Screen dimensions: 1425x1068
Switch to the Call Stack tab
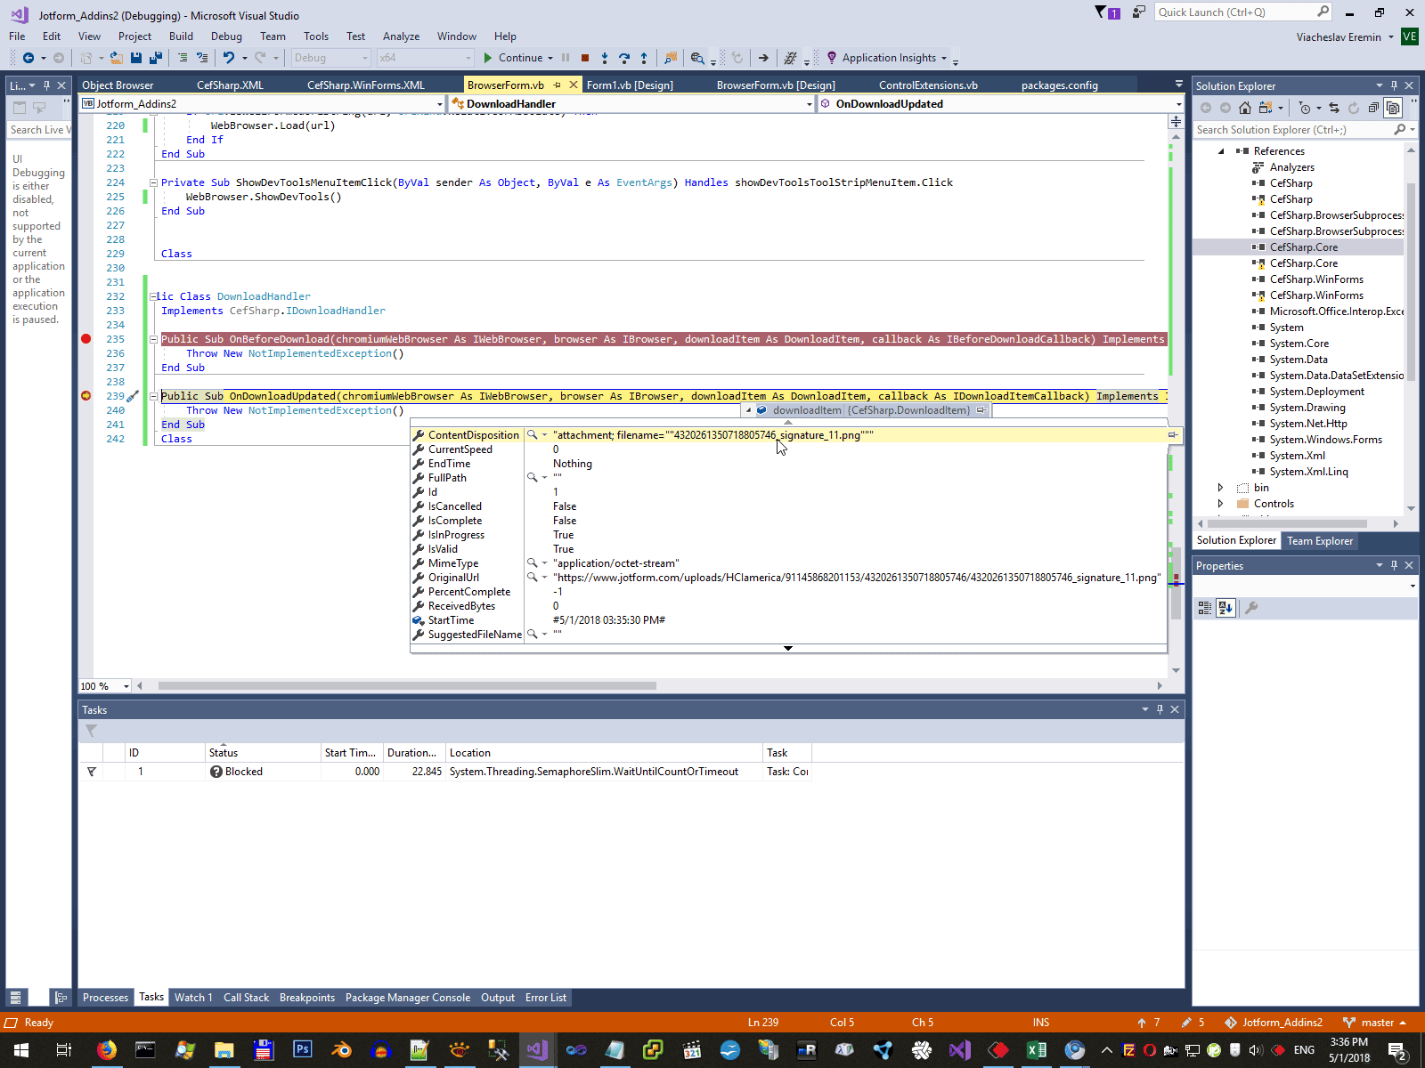(246, 998)
